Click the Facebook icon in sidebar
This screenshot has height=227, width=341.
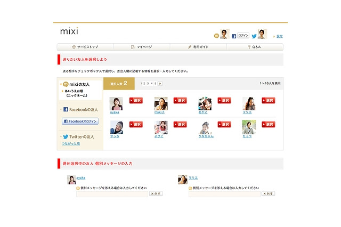pyautogui.click(x=66, y=109)
